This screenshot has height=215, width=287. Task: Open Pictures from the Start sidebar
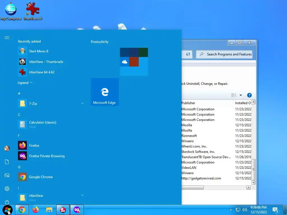(7, 175)
